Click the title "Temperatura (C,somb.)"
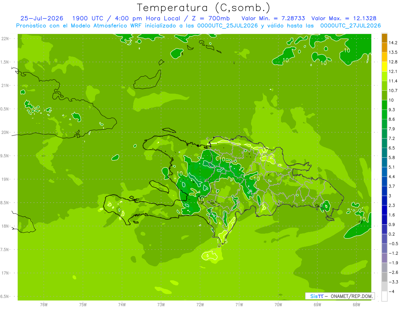 tap(204, 8)
